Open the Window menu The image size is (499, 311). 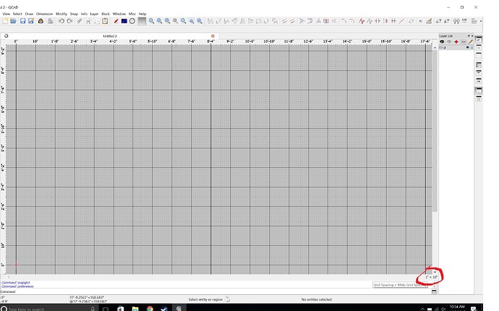click(119, 14)
